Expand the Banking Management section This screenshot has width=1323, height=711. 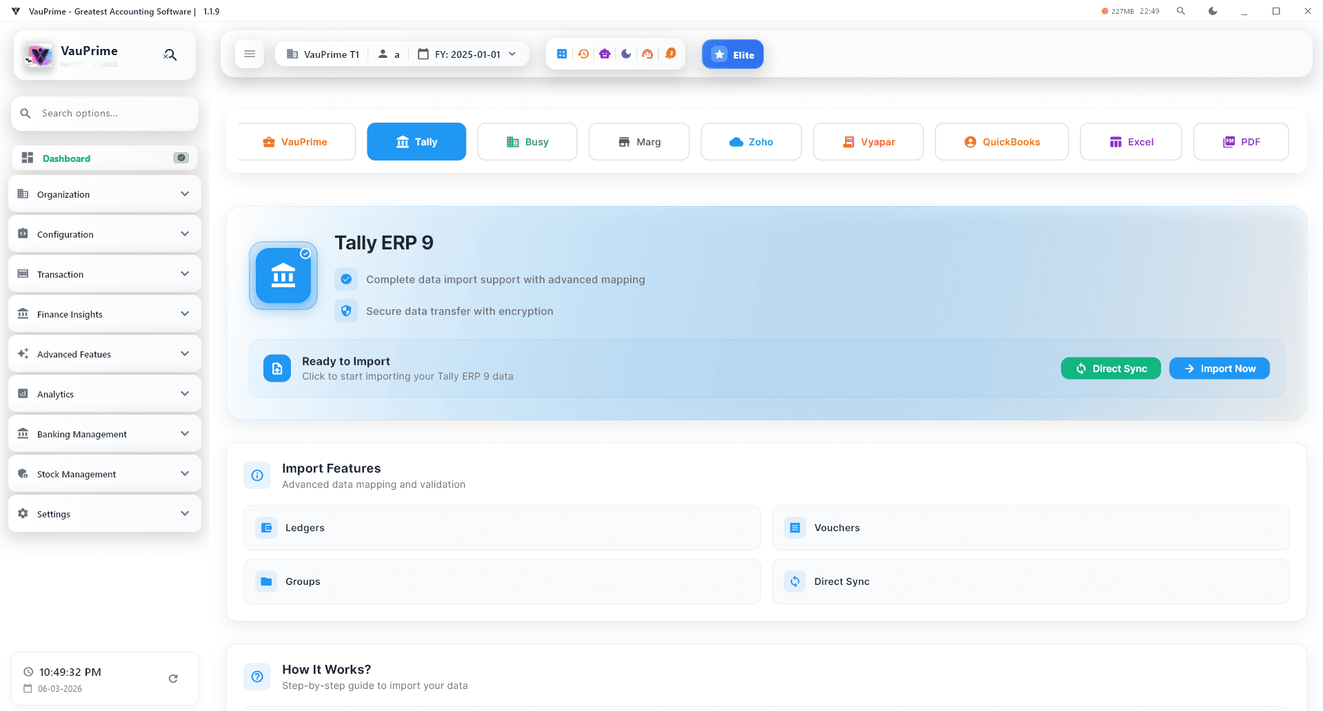[x=105, y=434]
